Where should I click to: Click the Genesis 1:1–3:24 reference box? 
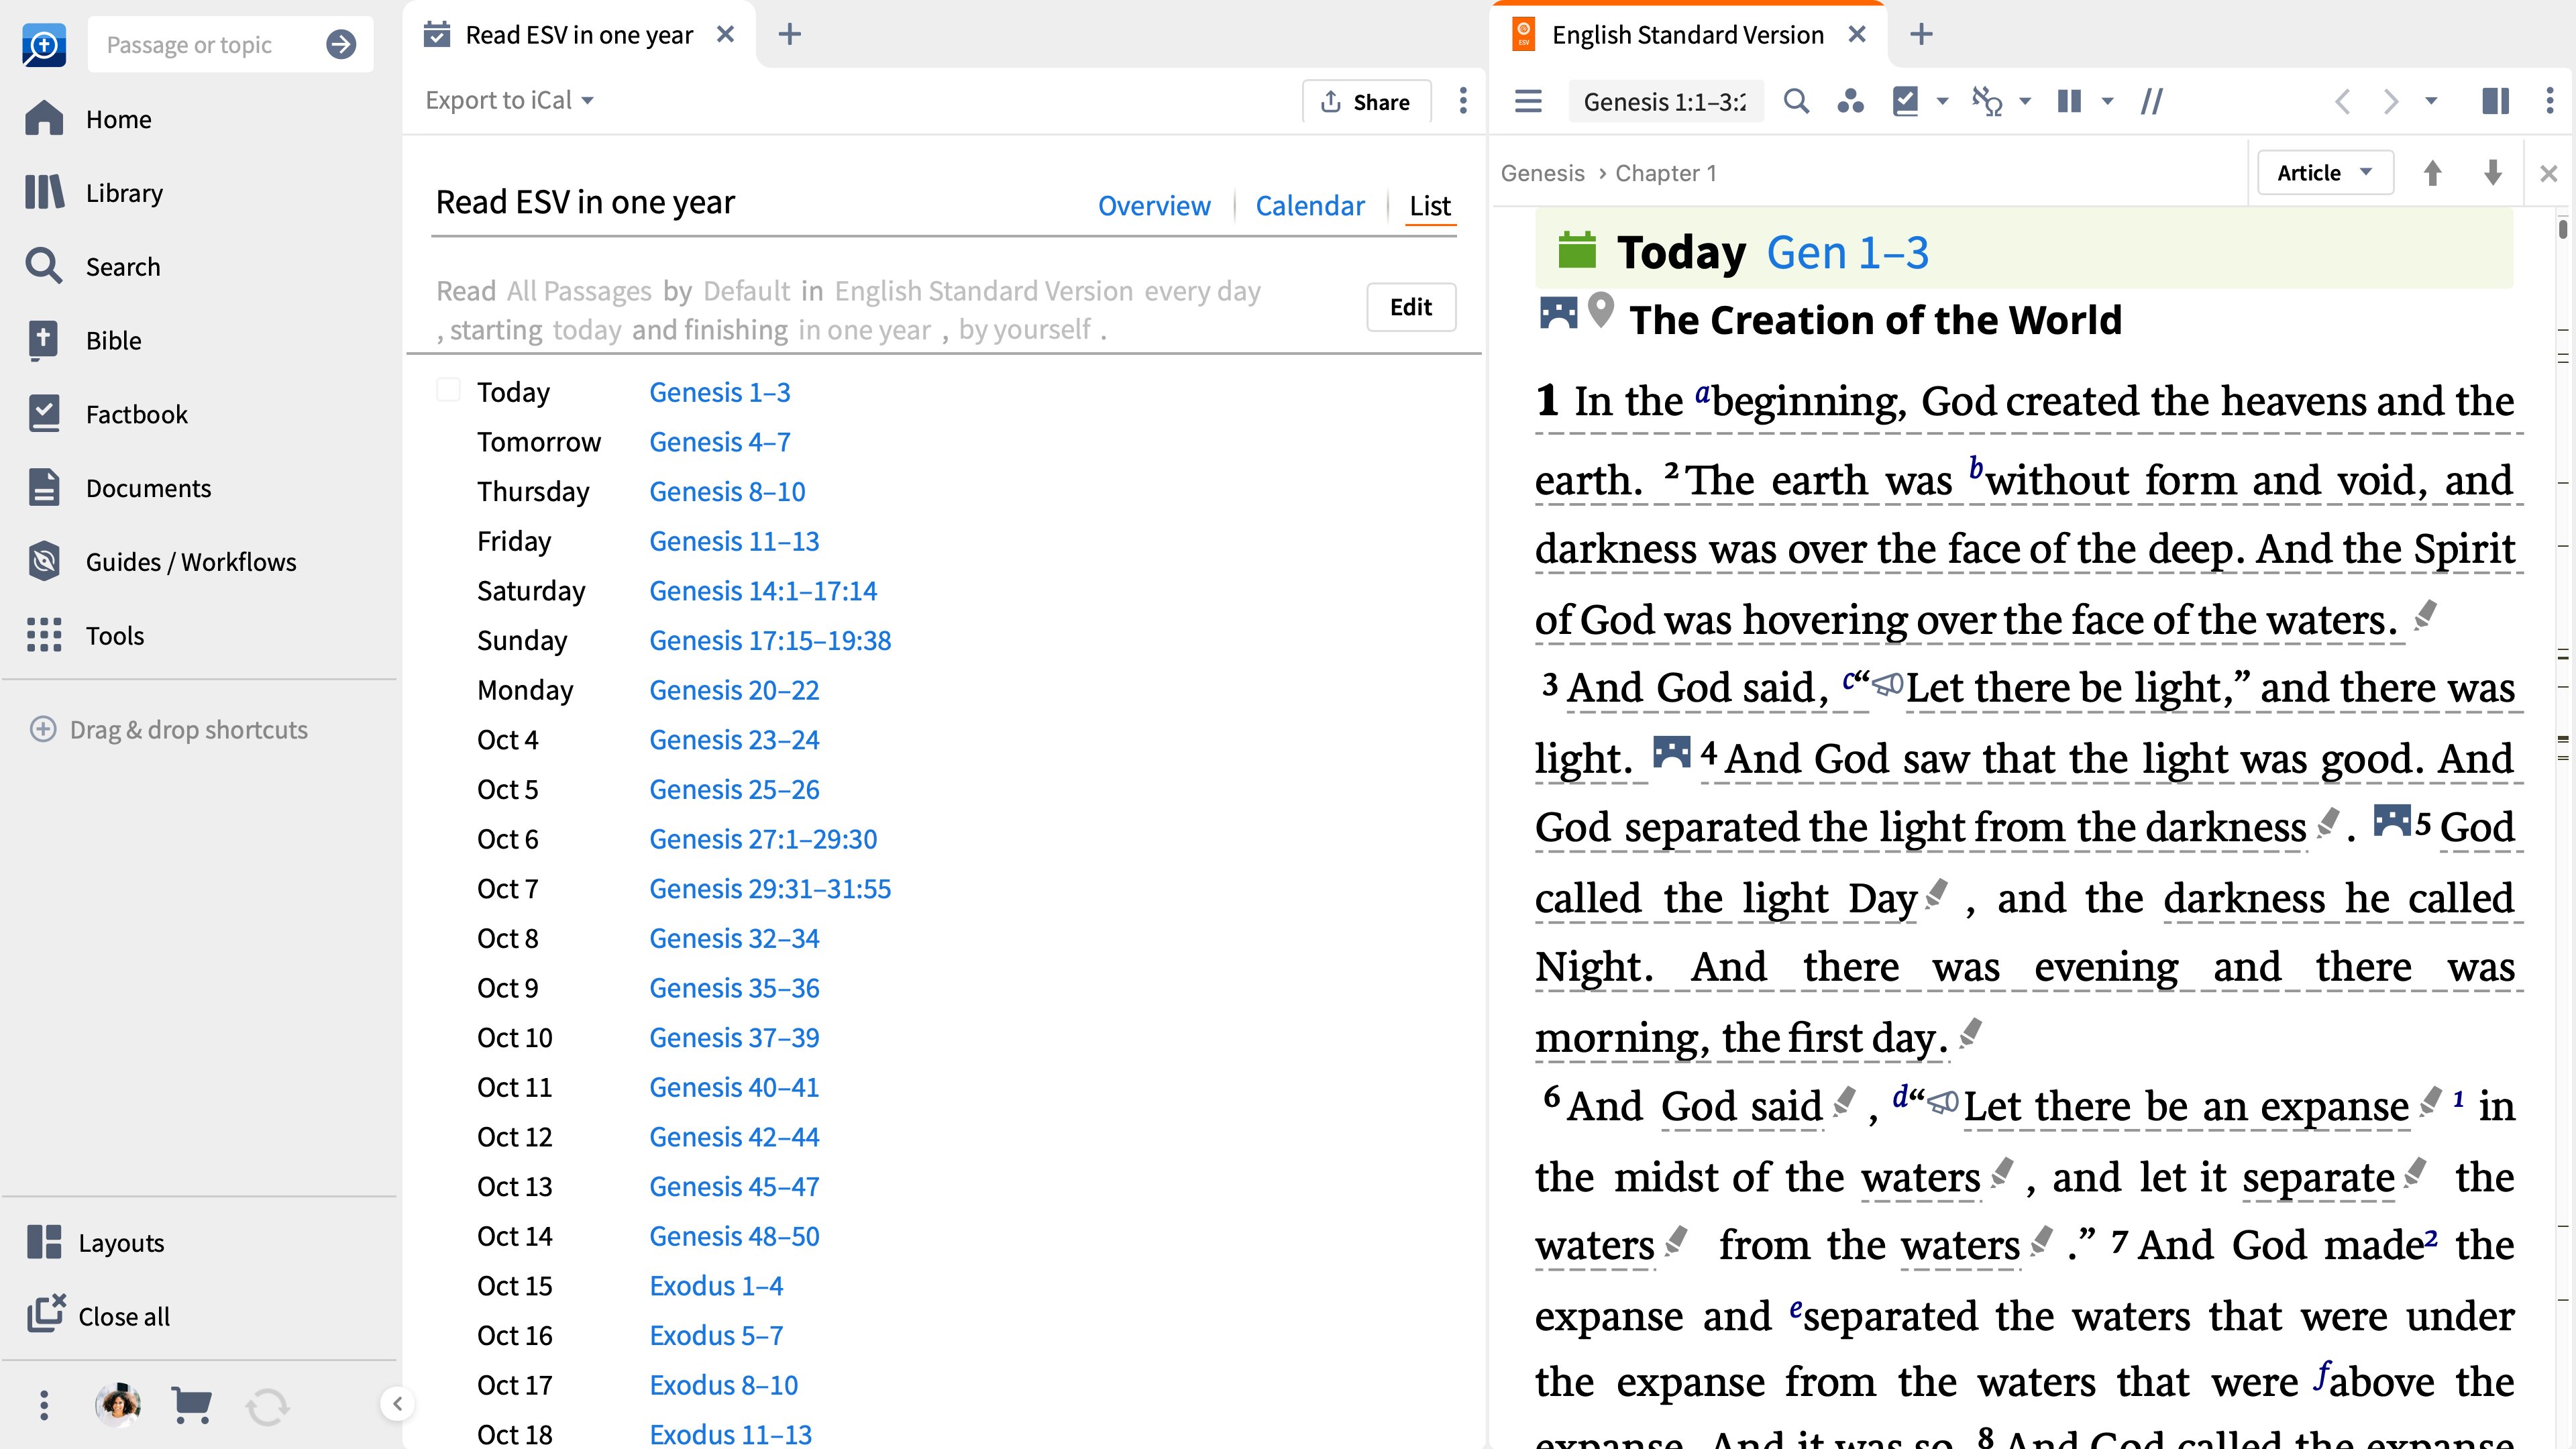1665,101
